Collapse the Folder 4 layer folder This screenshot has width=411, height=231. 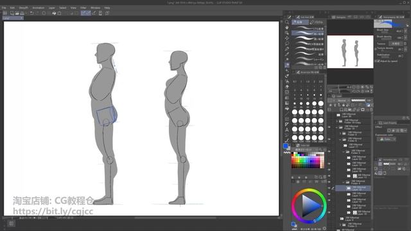point(344,182)
